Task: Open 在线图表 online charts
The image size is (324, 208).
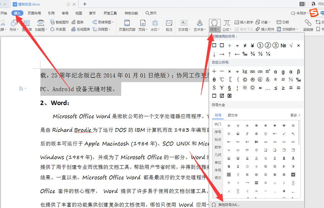Action: pyautogui.click(x=80, y=29)
